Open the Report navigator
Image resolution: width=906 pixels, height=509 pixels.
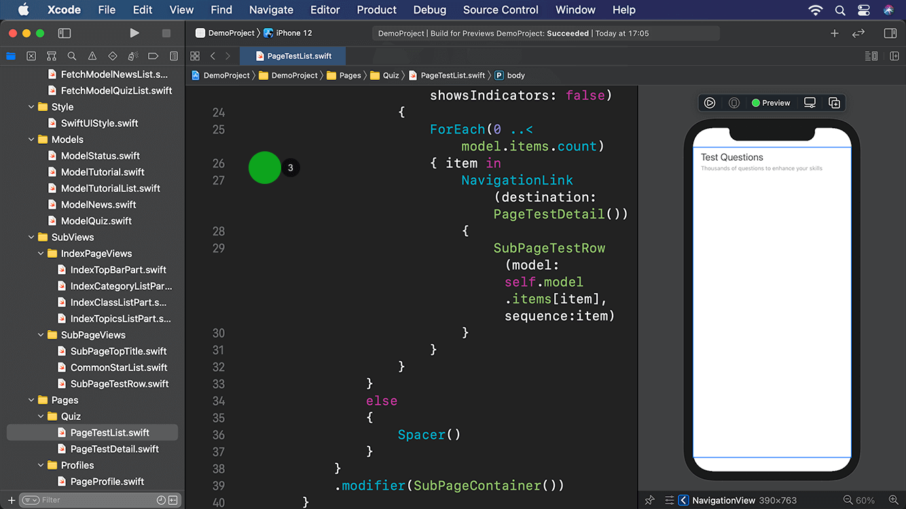coord(174,56)
